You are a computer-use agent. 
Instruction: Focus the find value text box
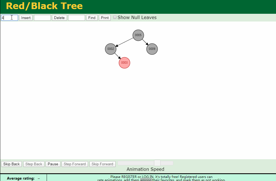[x=76, y=18]
